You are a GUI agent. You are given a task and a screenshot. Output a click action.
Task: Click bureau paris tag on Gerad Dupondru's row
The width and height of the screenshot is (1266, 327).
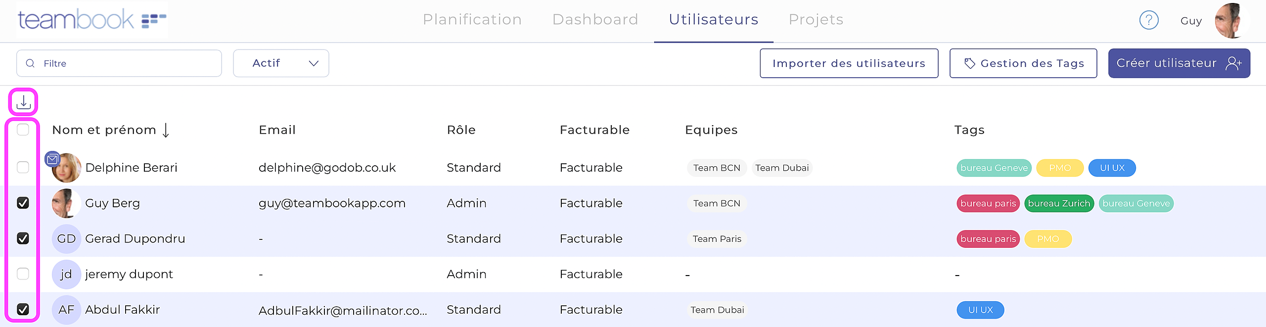click(988, 239)
